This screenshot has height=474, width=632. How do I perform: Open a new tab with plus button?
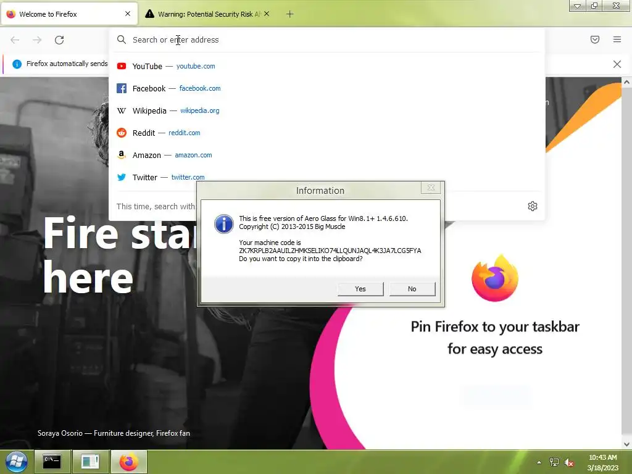pos(290,14)
